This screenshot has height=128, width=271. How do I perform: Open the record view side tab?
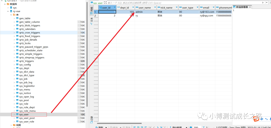pos(91,120)
